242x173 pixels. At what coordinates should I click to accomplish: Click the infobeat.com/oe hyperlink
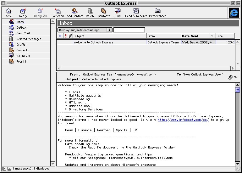(183, 120)
